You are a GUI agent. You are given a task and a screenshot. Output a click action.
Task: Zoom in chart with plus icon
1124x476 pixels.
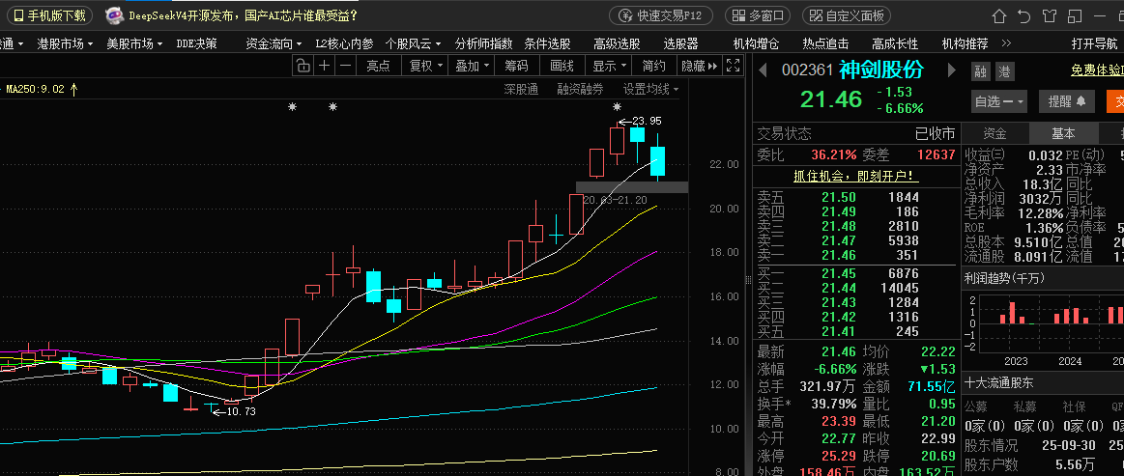click(x=324, y=66)
